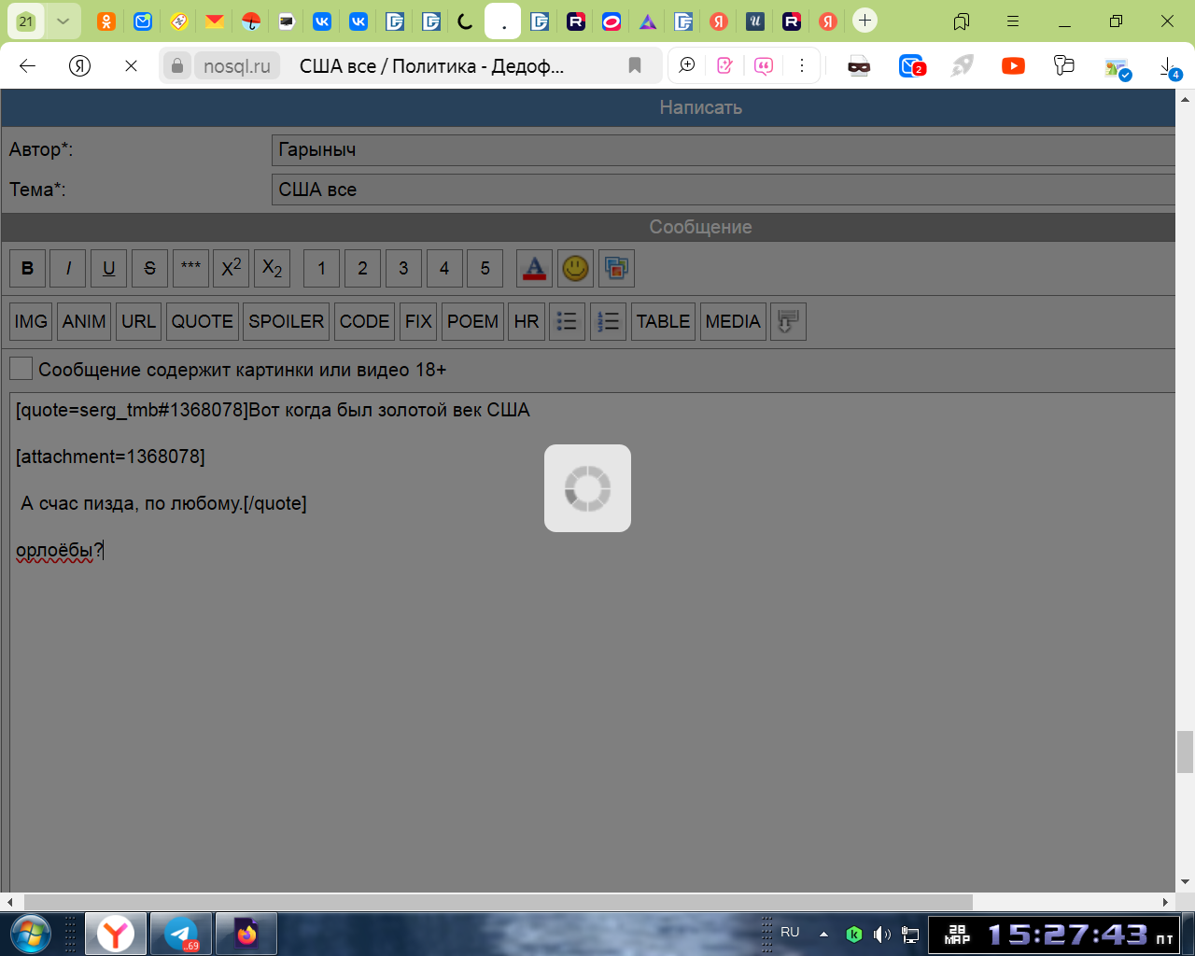
Task: Insert a bulleted list
Action: [x=567, y=321]
